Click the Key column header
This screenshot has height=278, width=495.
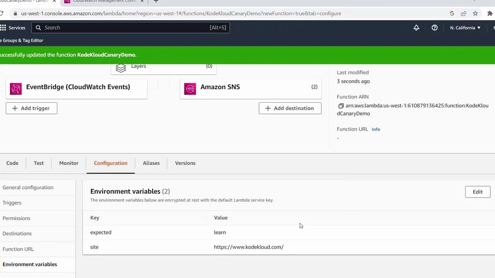[95, 218]
